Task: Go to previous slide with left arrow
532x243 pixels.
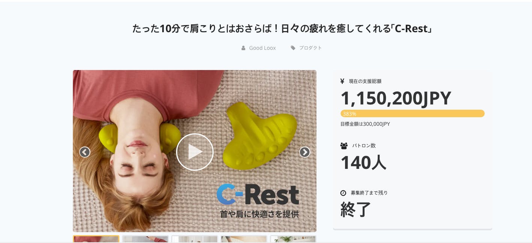Action: pos(85,152)
